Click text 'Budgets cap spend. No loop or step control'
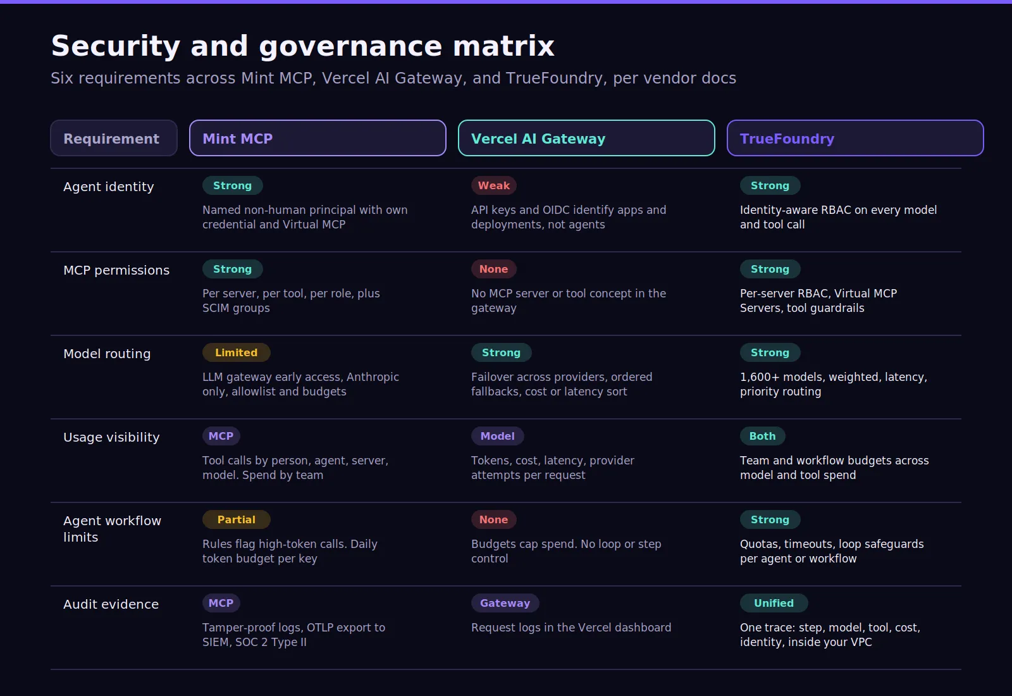 [566, 551]
